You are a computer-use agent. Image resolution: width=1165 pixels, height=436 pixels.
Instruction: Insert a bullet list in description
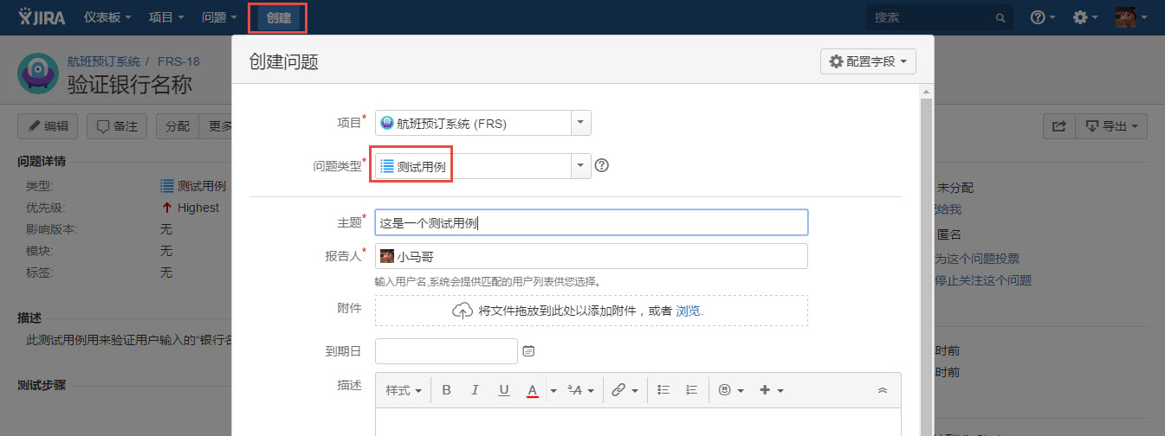(x=663, y=390)
